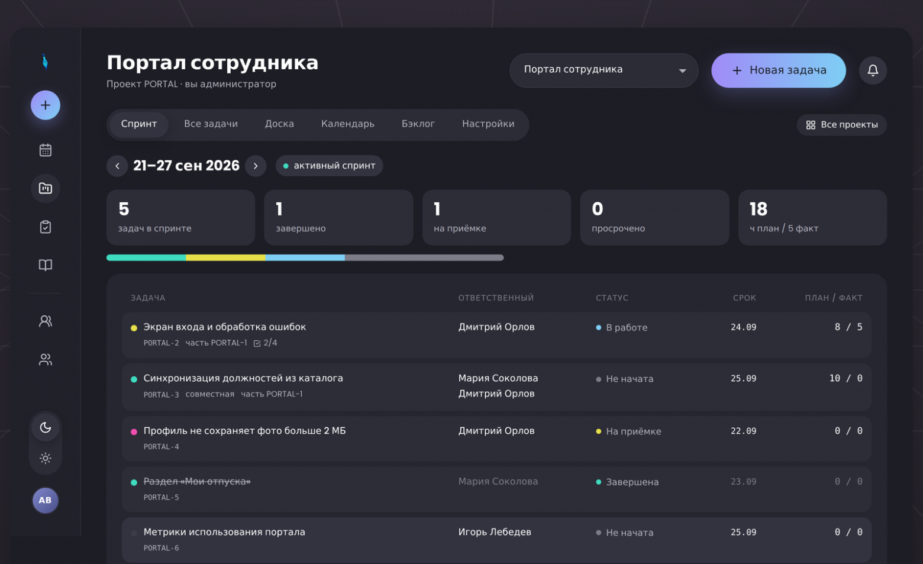Click Не начата status of PORTAL-3
923x564 pixels.
625,379
